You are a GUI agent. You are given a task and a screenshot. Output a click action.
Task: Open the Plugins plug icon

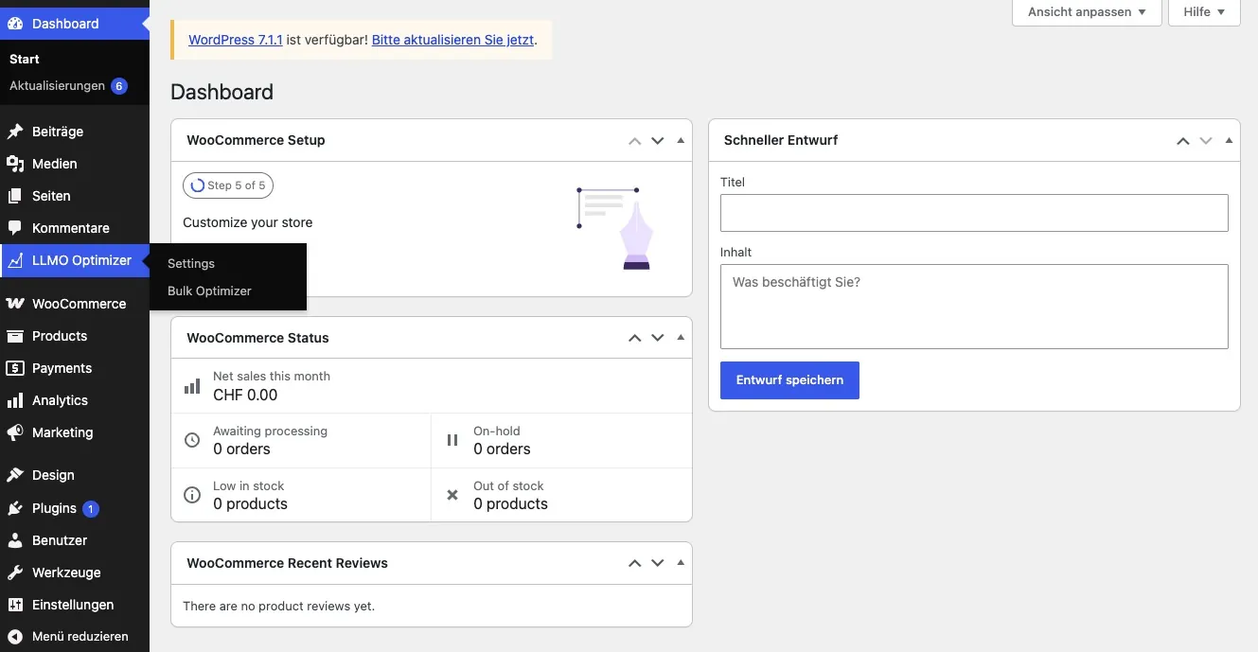click(x=15, y=508)
